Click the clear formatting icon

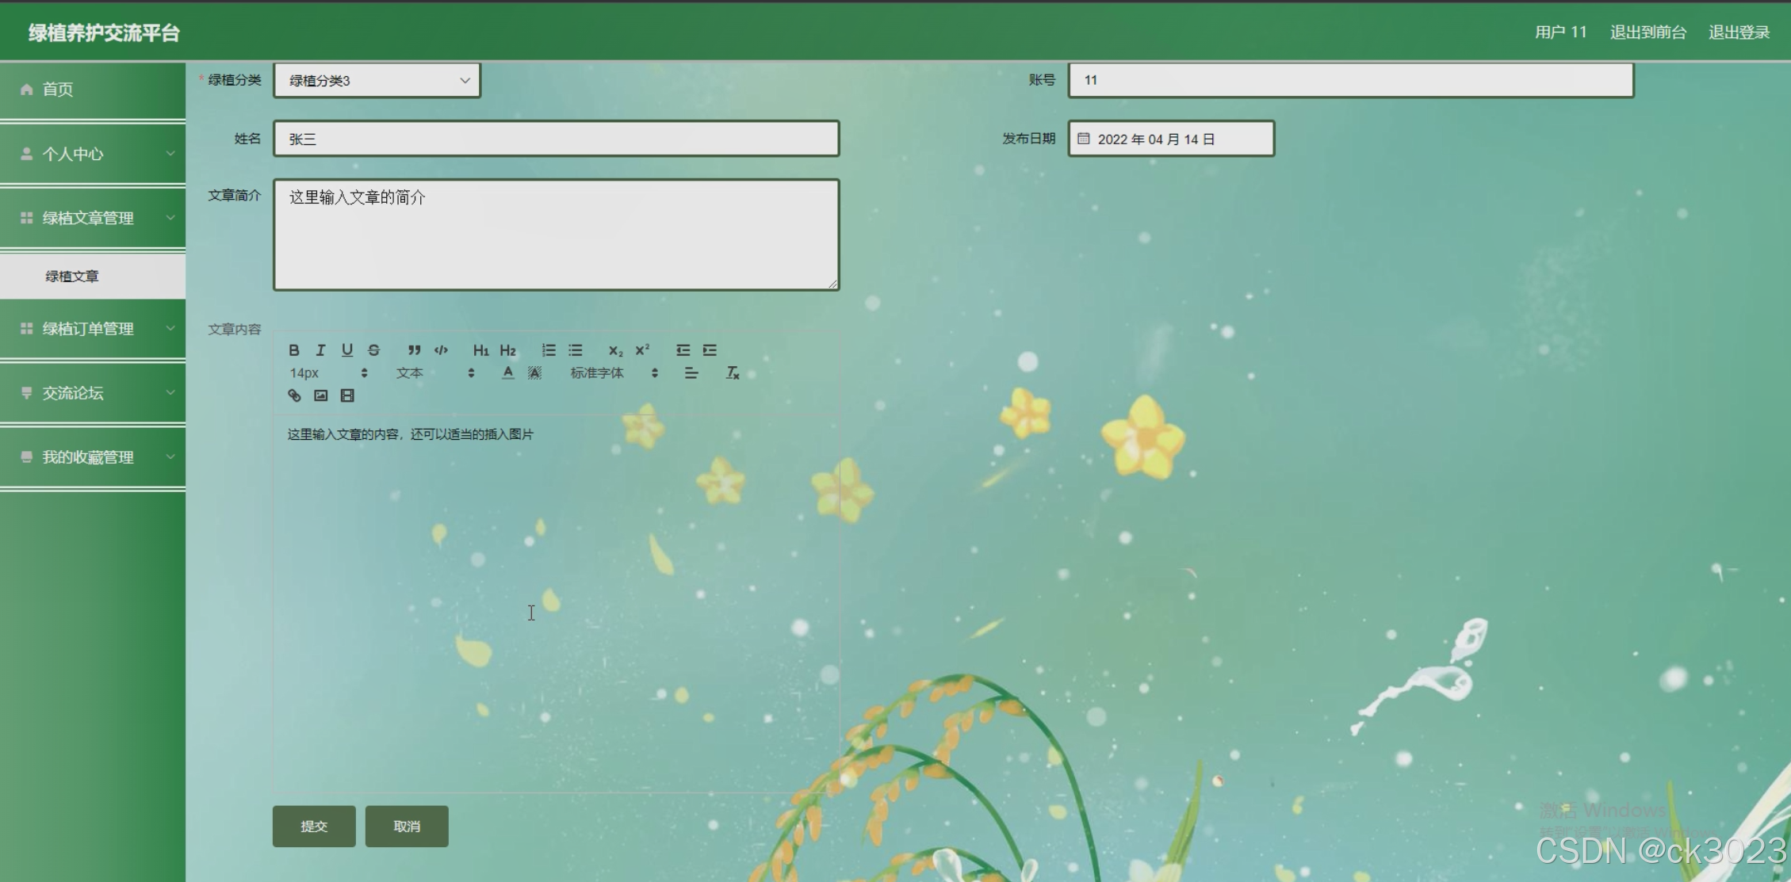click(733, 372)
